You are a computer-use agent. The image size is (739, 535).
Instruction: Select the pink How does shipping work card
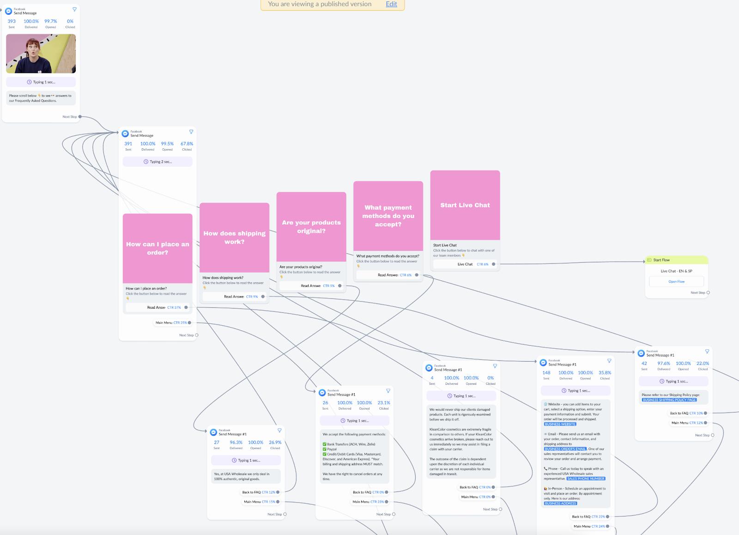pos(235,237)
